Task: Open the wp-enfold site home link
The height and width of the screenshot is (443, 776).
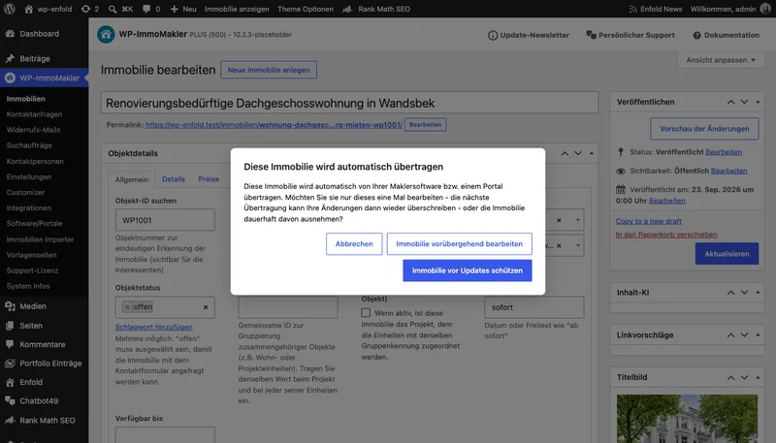Action: [48, 9]
